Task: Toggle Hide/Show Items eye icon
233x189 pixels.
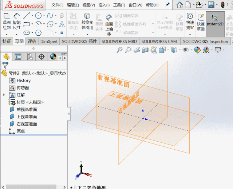Action: [186, 50]
